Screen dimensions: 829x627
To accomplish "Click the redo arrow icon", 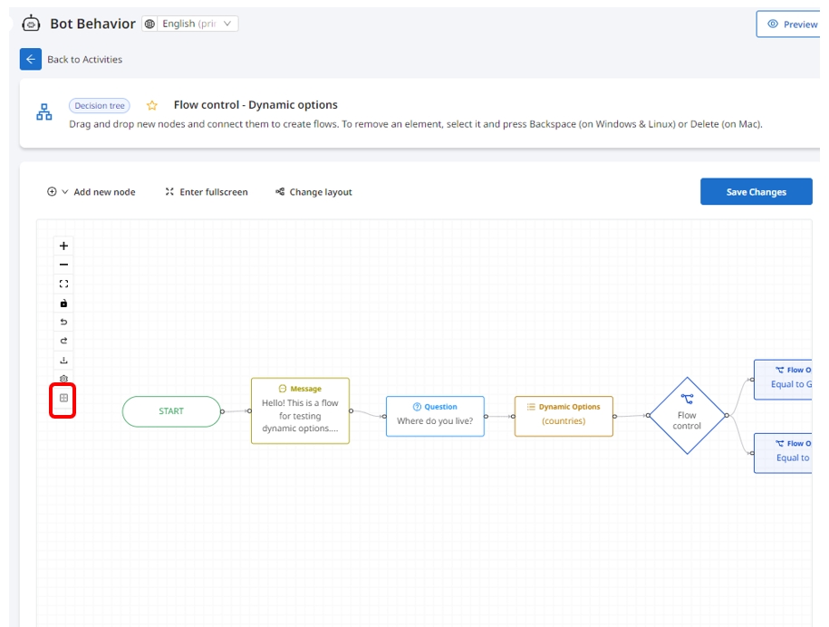I will 63,342.
